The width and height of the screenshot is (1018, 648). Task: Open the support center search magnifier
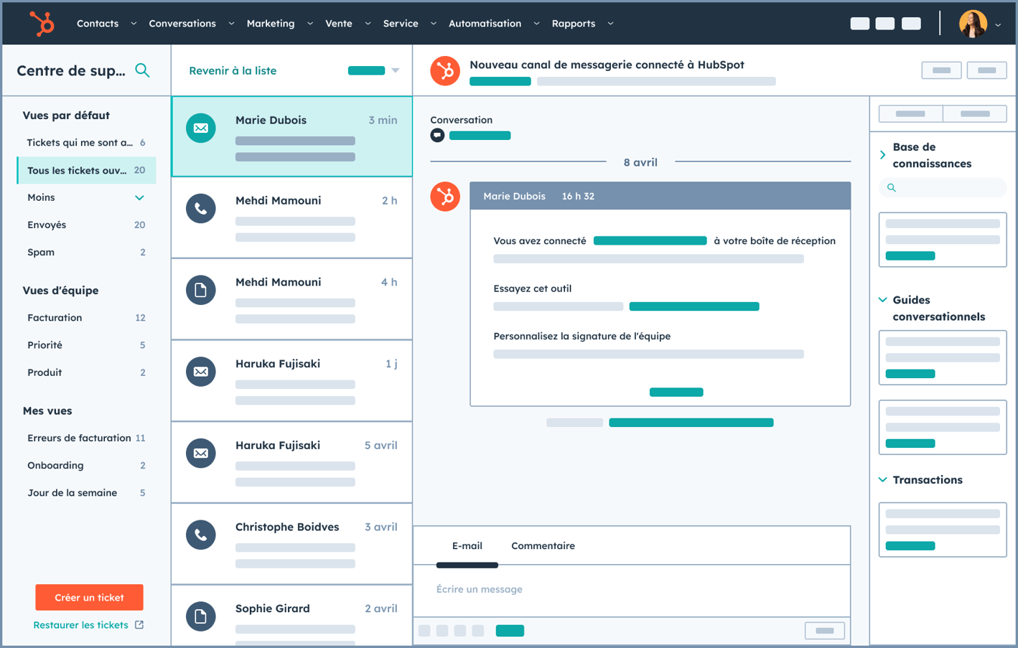click(x=142, y=70)
